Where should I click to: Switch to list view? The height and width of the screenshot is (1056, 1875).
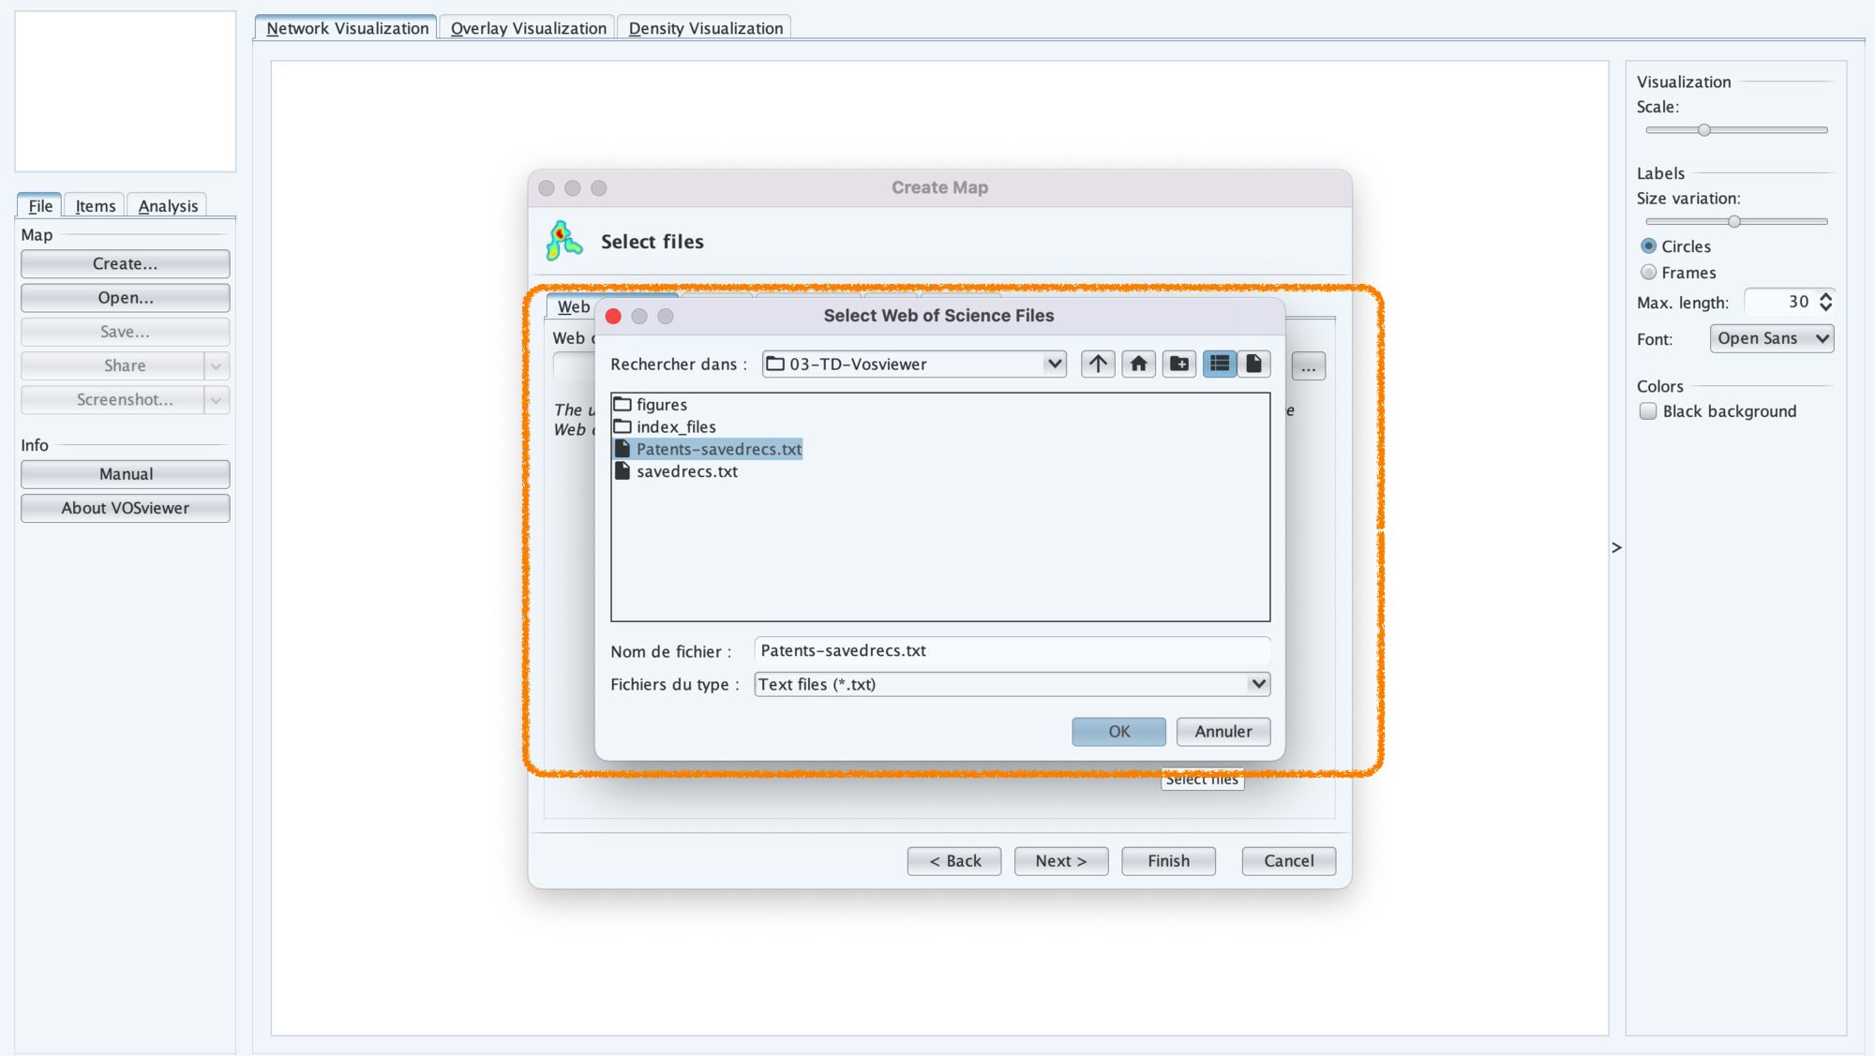(1220, 364)
